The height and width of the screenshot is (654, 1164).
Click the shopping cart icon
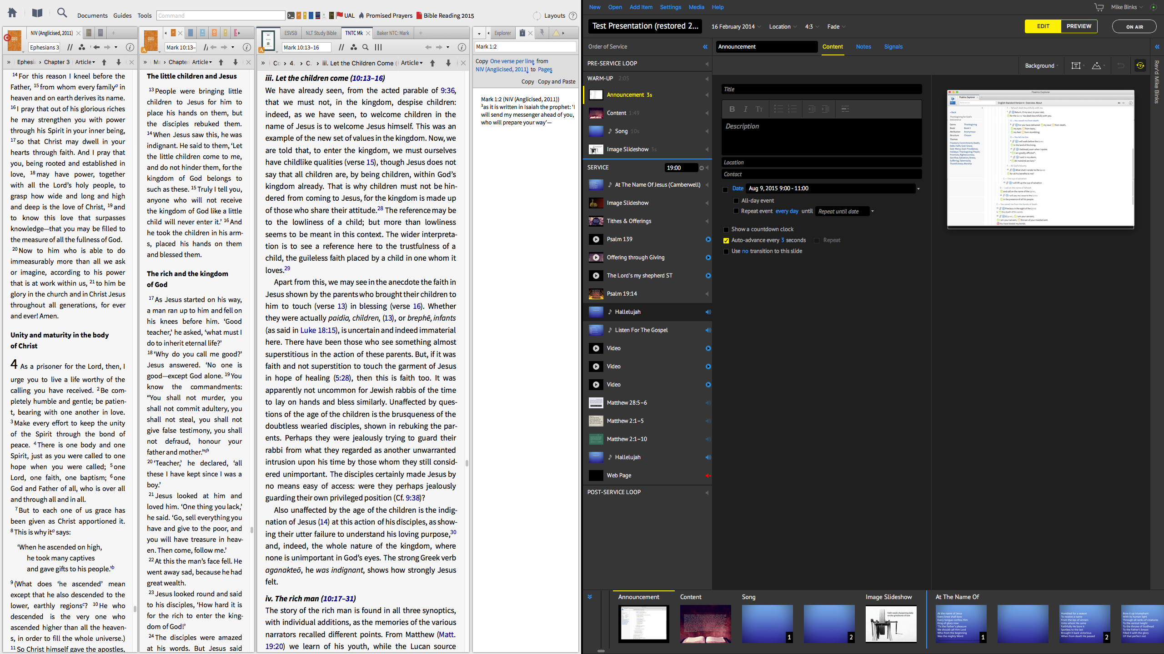tap(1099, 7)
